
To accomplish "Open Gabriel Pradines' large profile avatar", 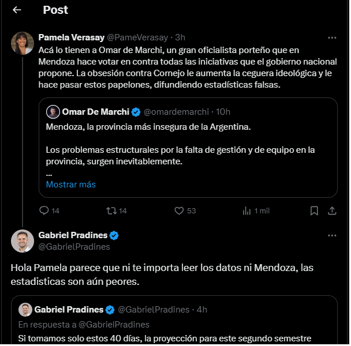I will click(x=23, y=241).
